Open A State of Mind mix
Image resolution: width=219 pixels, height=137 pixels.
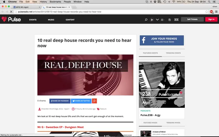click(x=159, y=132)
